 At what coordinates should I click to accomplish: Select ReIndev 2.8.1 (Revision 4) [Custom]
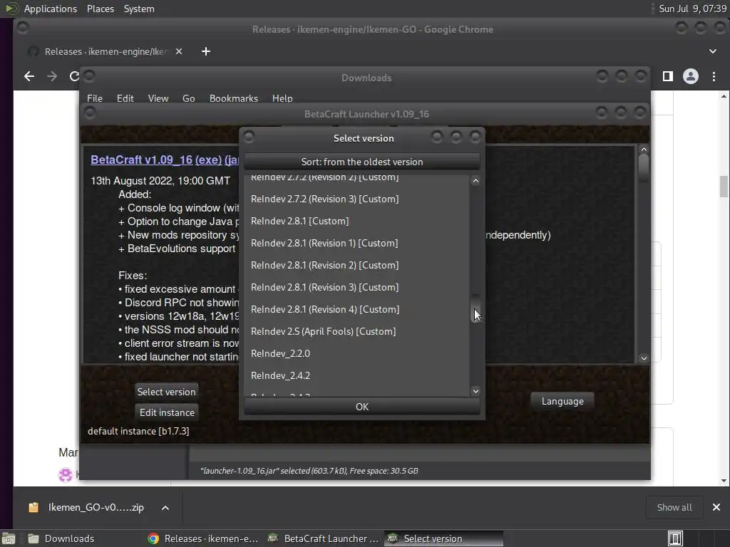tap(356, 309)
